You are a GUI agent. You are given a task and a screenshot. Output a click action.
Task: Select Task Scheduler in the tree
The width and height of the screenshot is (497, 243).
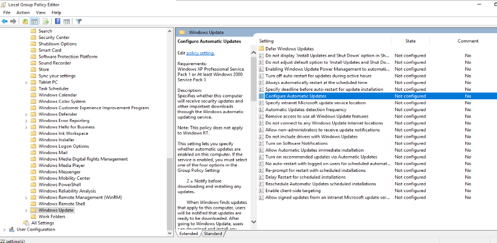point(53,88)
